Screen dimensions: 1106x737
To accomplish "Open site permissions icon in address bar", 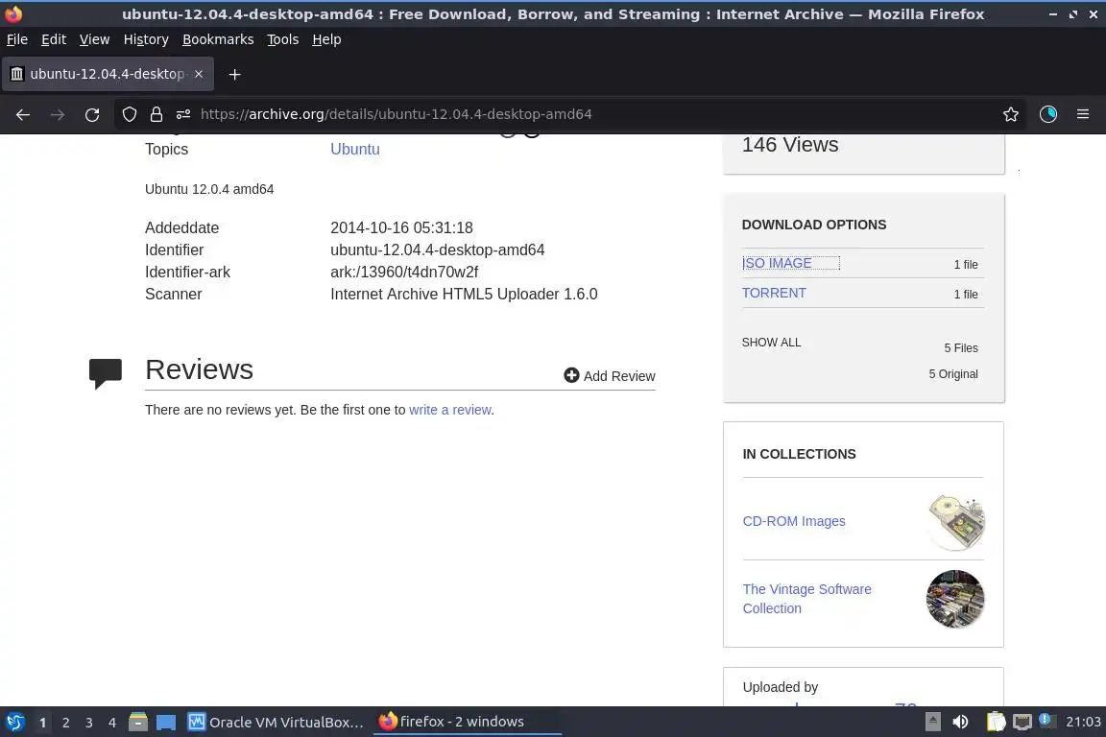I will point(183,114).
